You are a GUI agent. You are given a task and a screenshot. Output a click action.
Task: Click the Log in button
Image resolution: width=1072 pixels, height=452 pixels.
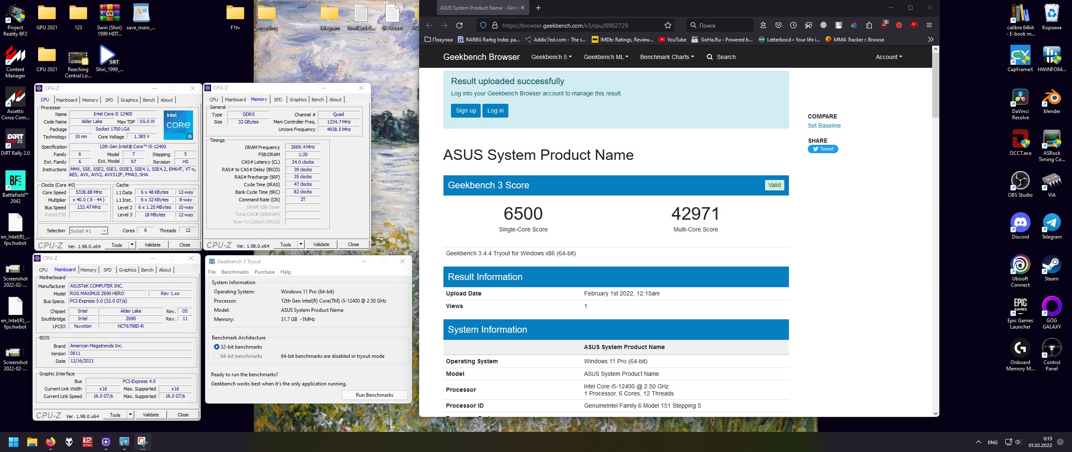tap(495, 111)
